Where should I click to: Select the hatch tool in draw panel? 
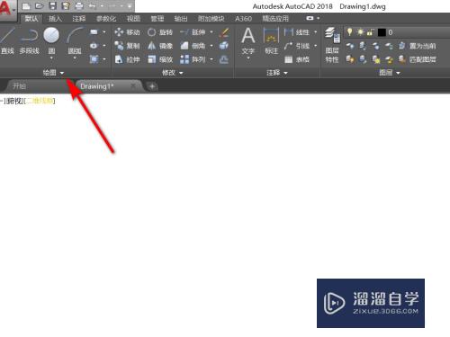click(x=94, y=59)
